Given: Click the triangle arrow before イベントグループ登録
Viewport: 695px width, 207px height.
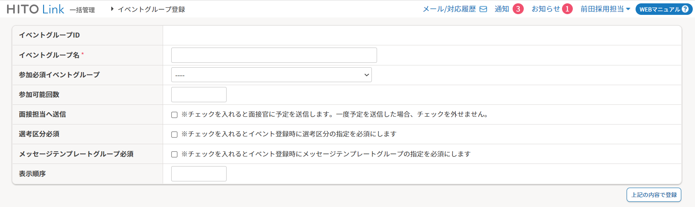Looking at the screenshot, I should [x=112, y=9].
